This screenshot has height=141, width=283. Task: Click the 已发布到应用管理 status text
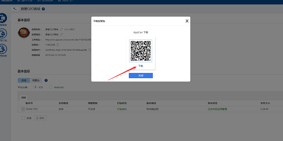point(217,109)
